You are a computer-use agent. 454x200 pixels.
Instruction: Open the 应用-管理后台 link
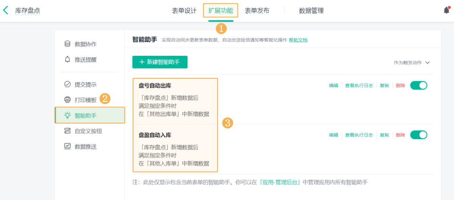pos(280,183)
